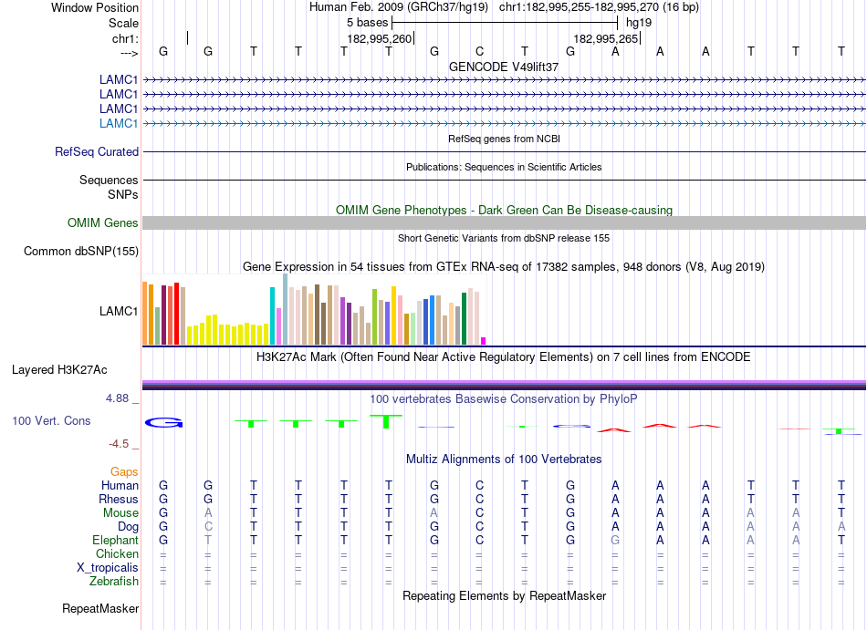This screenshot has height=630, width=867.
Task: Select the Dog alignment row label
Action: click(x=128, y=527)
